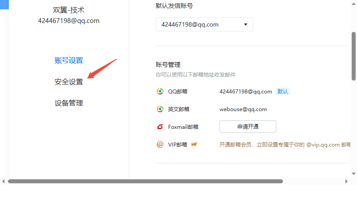This screenshot has height=201, width=357.
Task: Click the vertical scrollbar down arrow
Action: tap(353, 174)
